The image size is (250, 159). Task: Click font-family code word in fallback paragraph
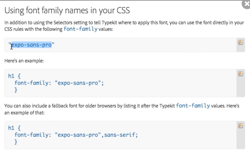coord(193,105)
